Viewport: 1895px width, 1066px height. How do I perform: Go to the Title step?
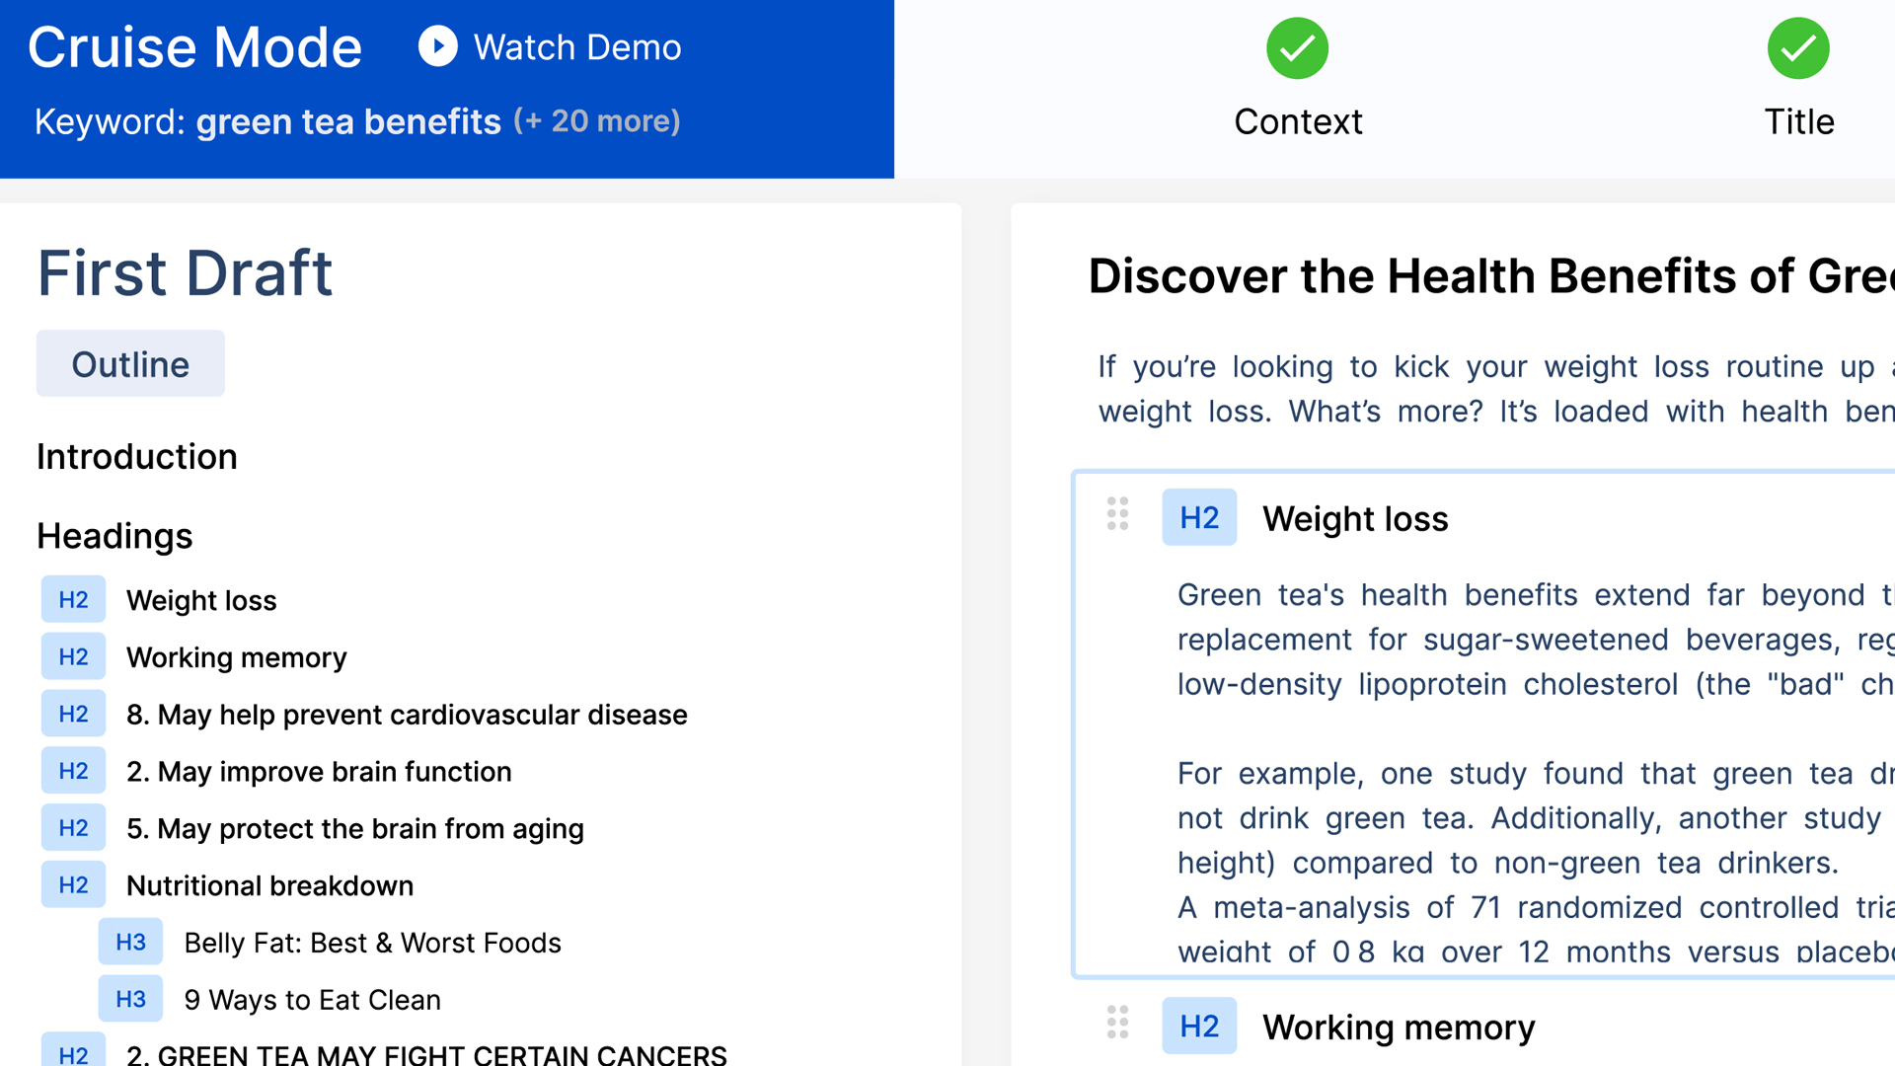pyautogui.click(x=1798, y=121)
